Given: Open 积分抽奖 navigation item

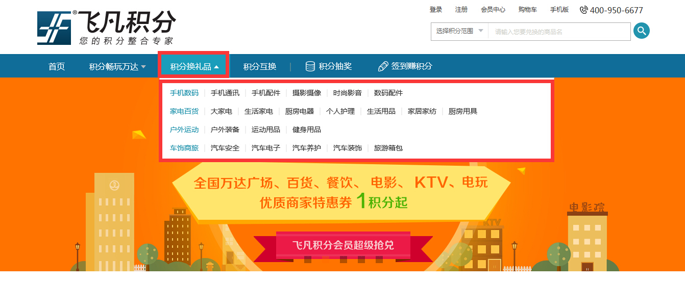Looking at the screenshot, I should pyautogui.click(x=335, y=66).
